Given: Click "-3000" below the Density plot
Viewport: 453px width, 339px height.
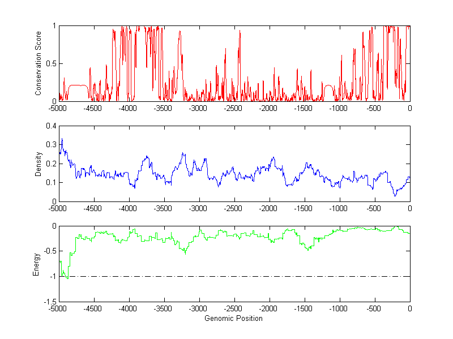Looking at the screenshot, I should click(198, 208).
